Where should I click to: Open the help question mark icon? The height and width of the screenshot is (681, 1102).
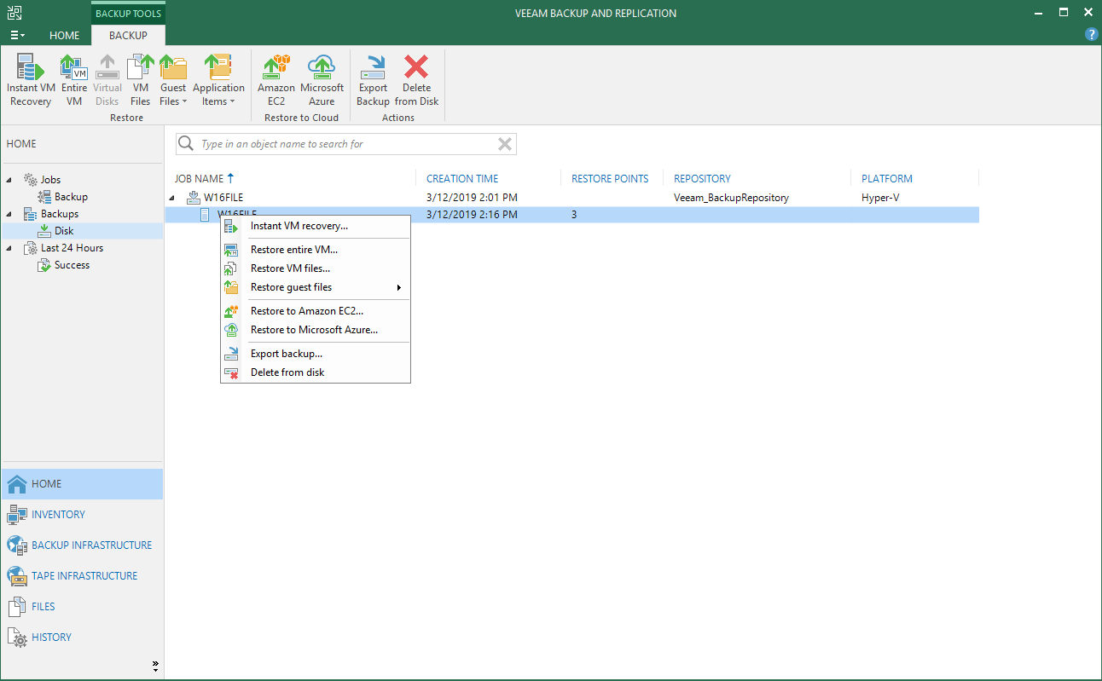pyautogui.click(x=1091, y=35)
